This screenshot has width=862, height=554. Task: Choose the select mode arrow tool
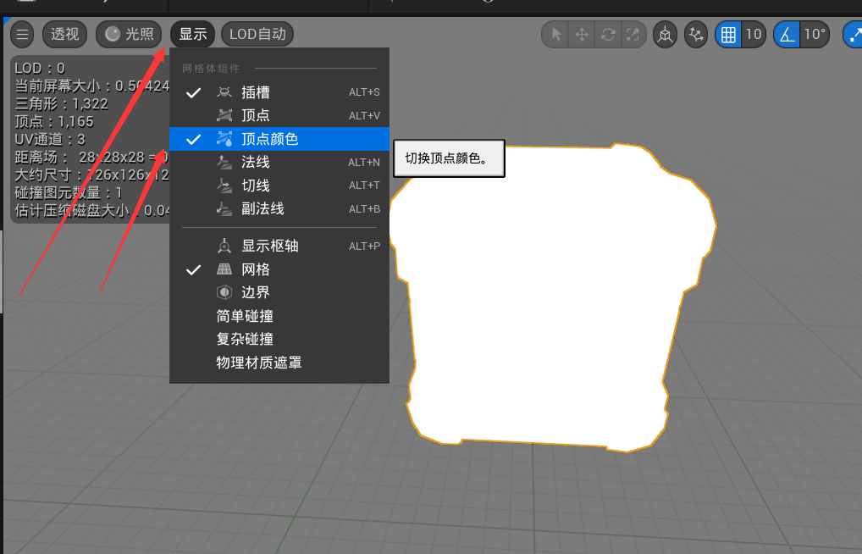[x=555, y=35]
